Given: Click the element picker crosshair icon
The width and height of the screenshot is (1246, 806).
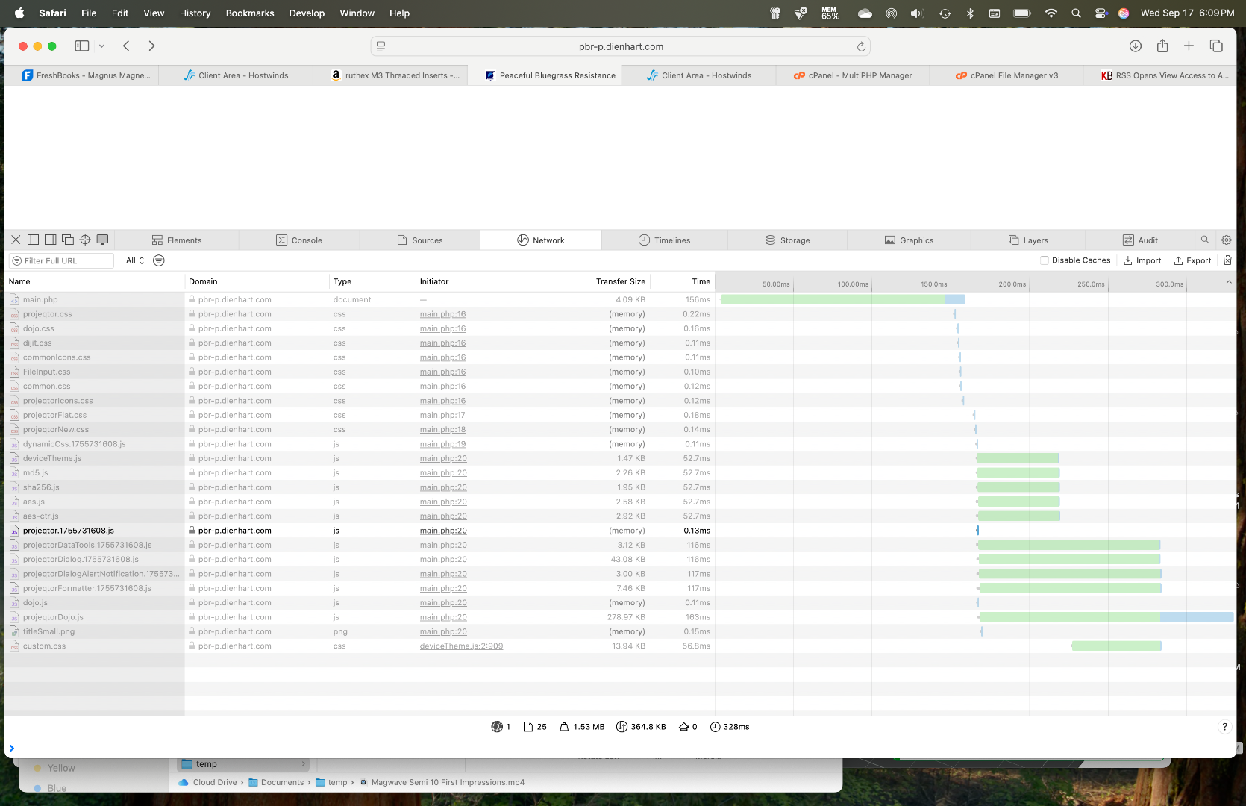Looking at the screenshot, I should point(85,240).
